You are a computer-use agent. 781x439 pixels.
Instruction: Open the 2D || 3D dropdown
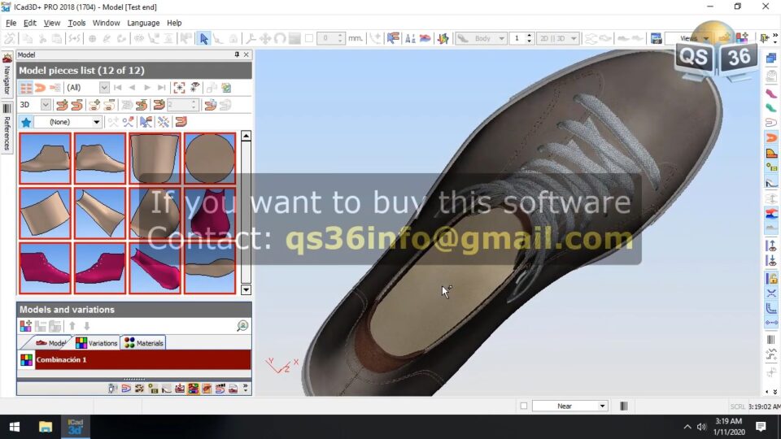[558, 38]
